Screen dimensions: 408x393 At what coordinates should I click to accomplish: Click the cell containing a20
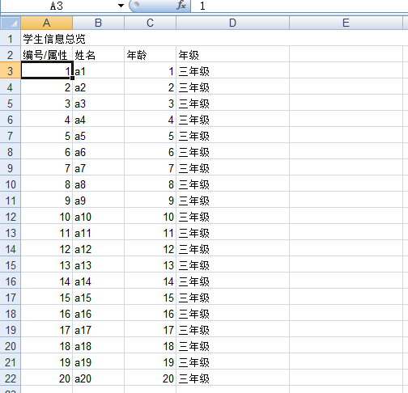[x=99, y=378]
